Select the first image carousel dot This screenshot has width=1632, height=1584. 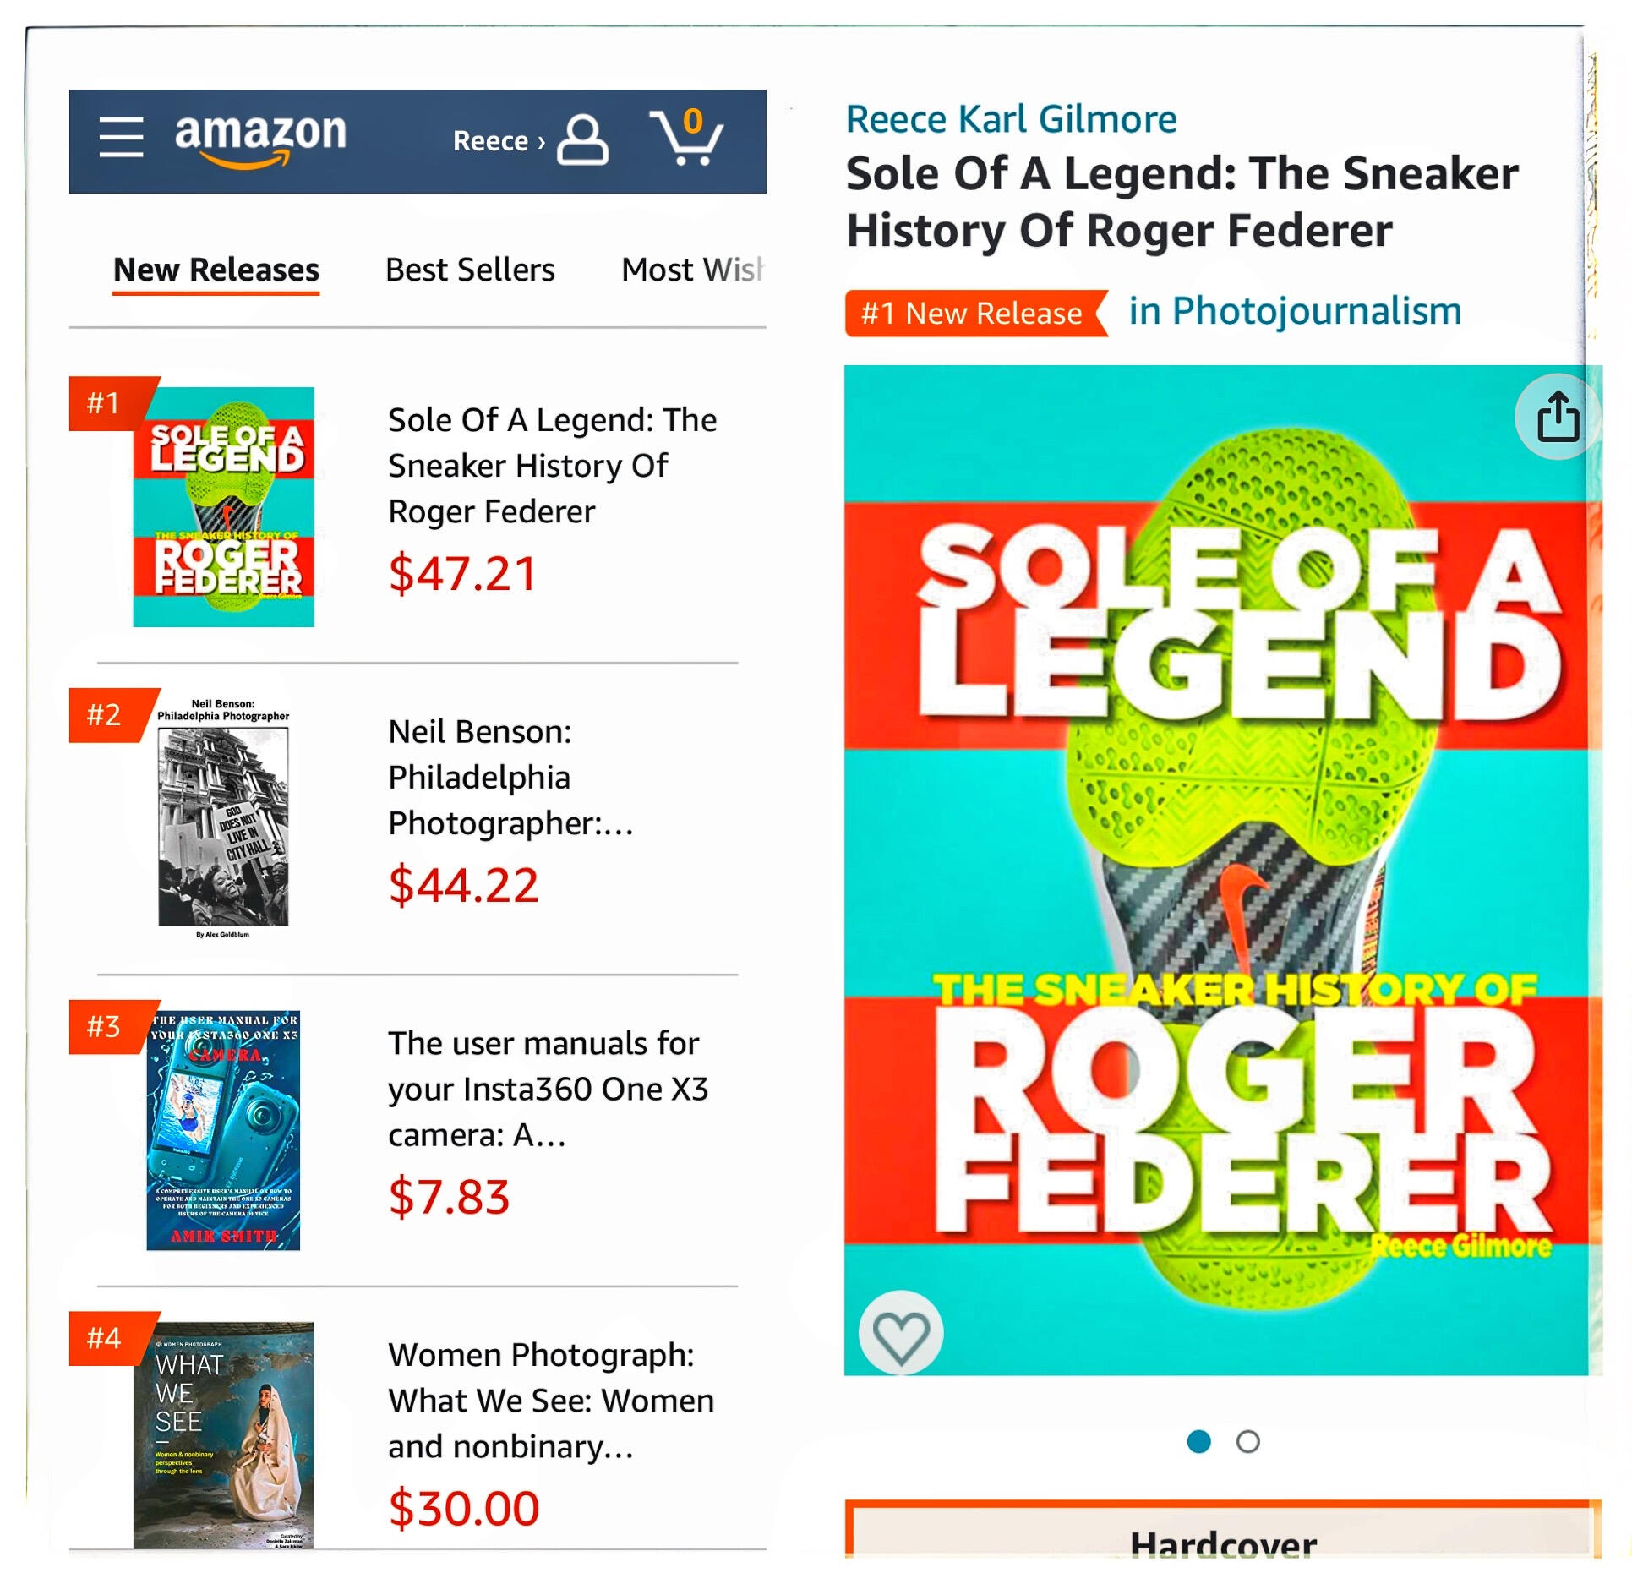click(1198, 1441)
